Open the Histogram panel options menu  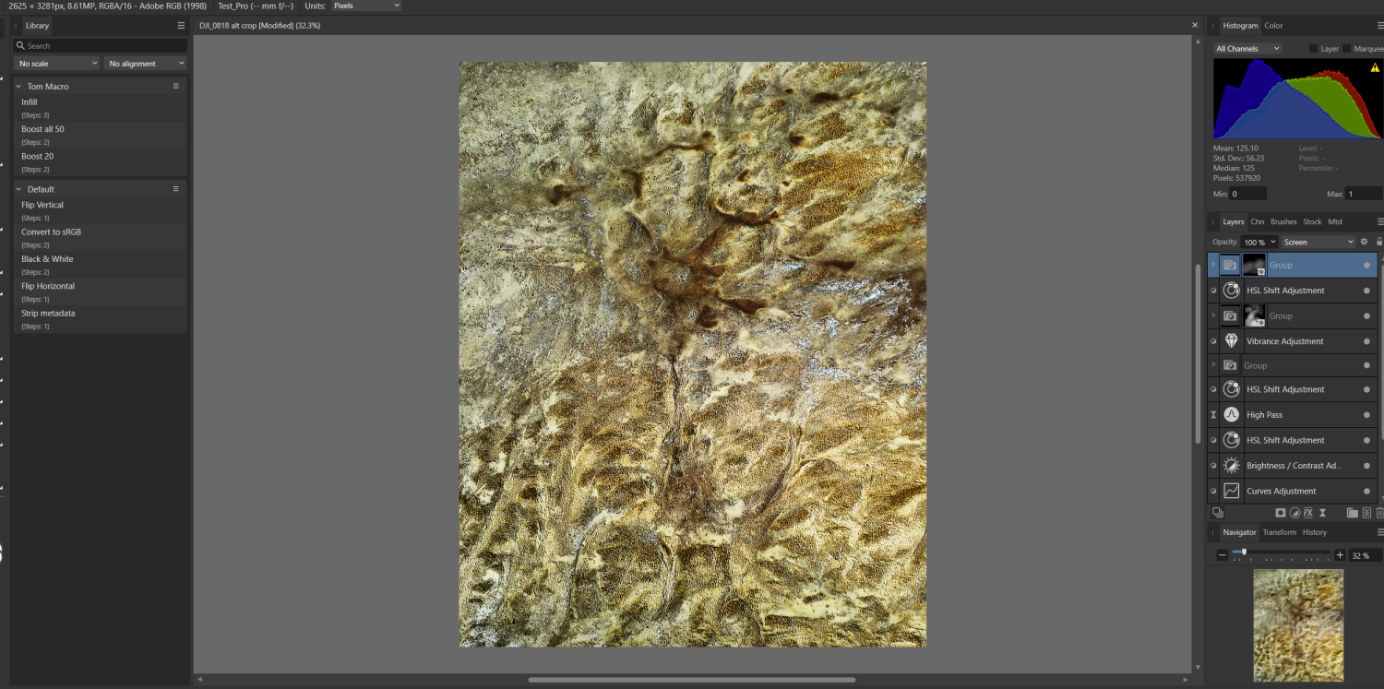pyautogui.click(x=1380, y=26)
